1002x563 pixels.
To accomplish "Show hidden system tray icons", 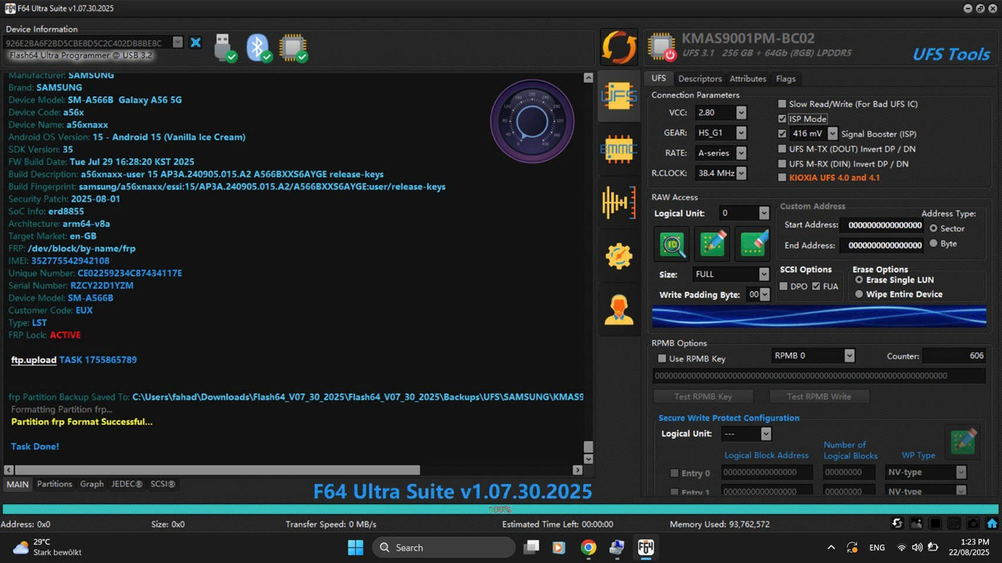I will point(831,547).
